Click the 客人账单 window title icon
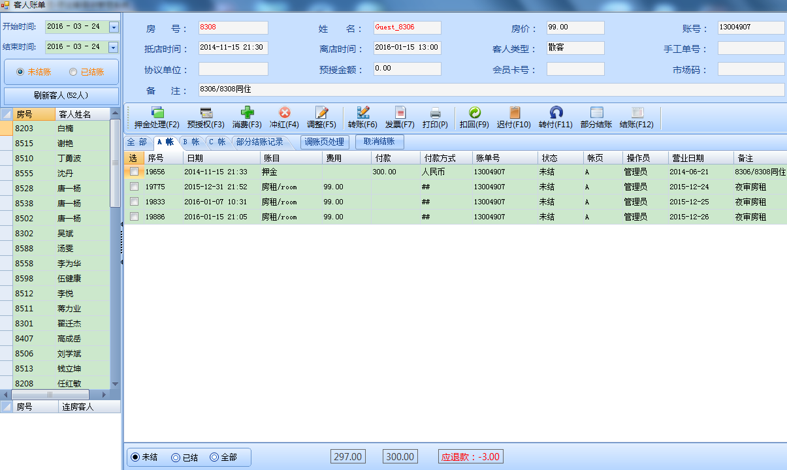This screenshot has height=470, width=787. tap(6, 5)
